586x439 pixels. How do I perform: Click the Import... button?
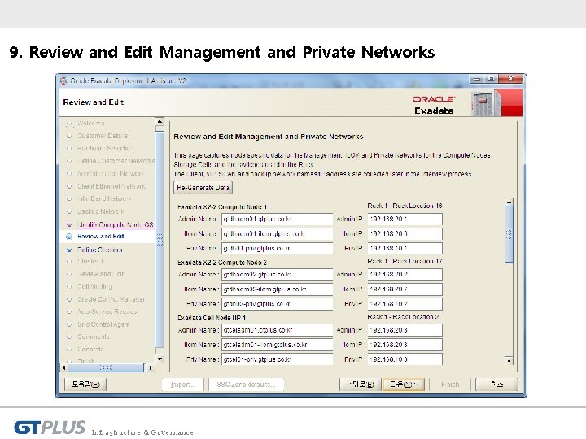(x=183, y=384)
